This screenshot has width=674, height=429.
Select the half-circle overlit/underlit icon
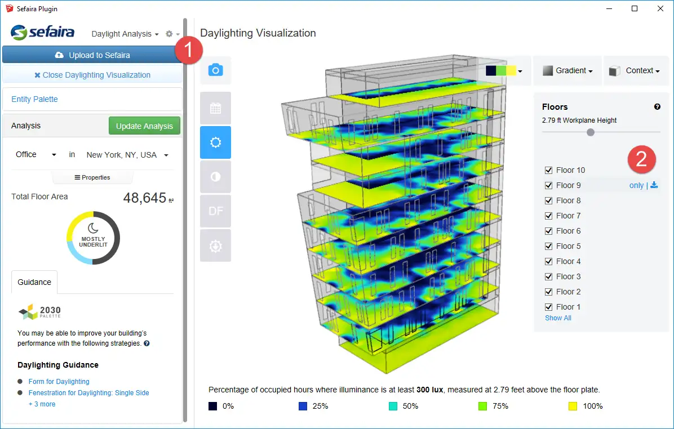tap(215, 177)
